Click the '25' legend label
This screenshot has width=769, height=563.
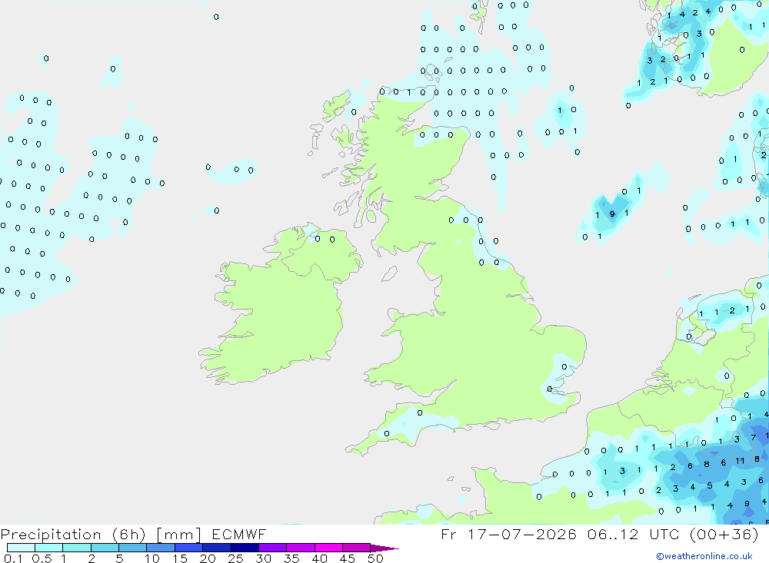click(235, 558)
